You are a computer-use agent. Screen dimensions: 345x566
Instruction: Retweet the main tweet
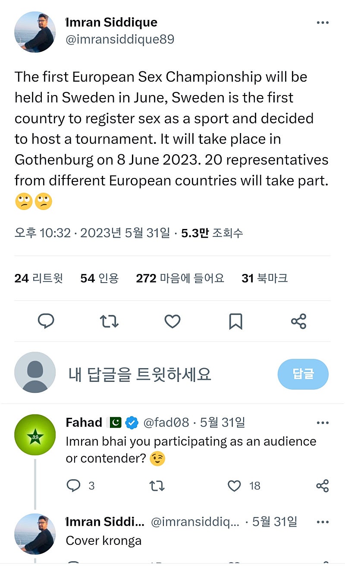[x=109, y=321]
